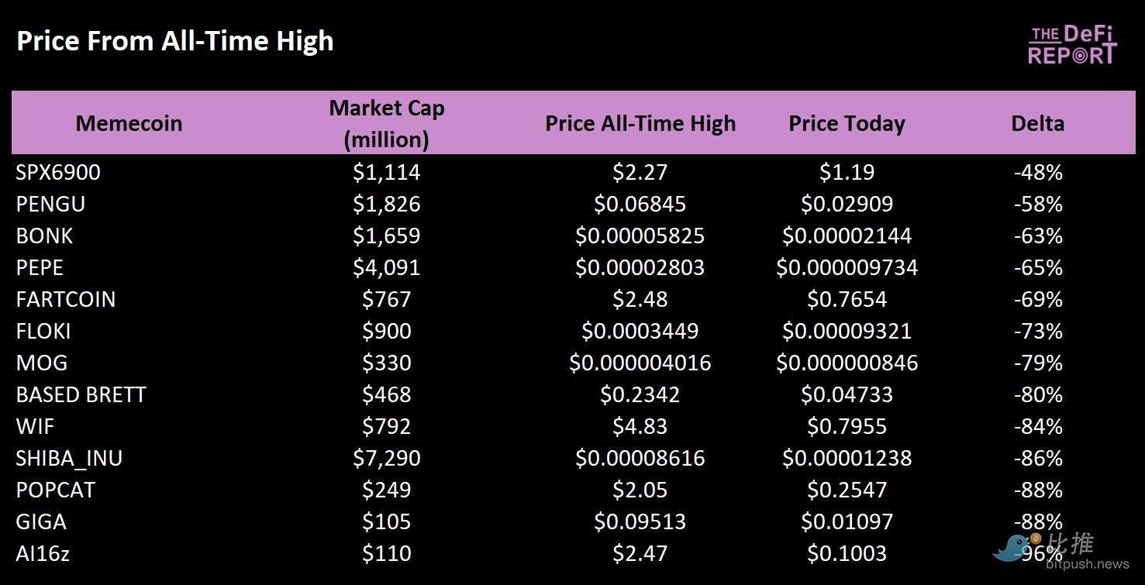Click the Price Today column header
The height and width of the screenshot is (585, 1145).
847,123
